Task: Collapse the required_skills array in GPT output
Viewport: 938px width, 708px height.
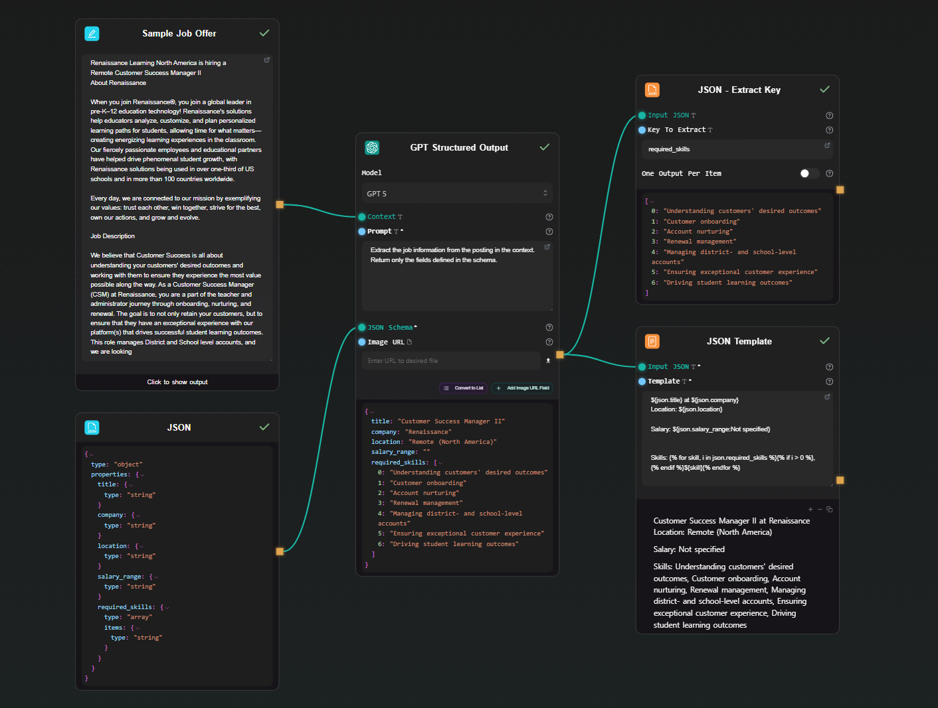Action: click(440, 462)
